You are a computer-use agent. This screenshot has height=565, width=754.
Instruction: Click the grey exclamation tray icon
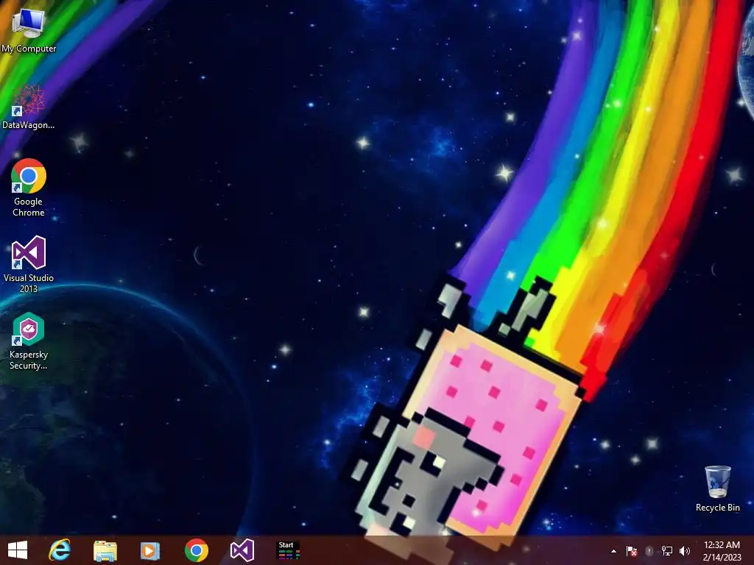pyautogui.click(x=649, y=551)
